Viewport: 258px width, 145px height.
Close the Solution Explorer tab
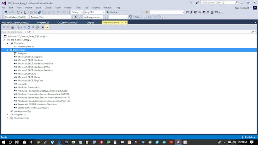tap(126, 23)
